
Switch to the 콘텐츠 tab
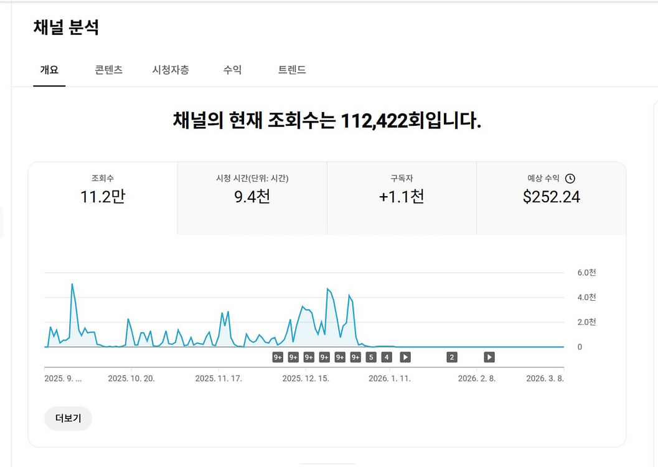[108, 70]
